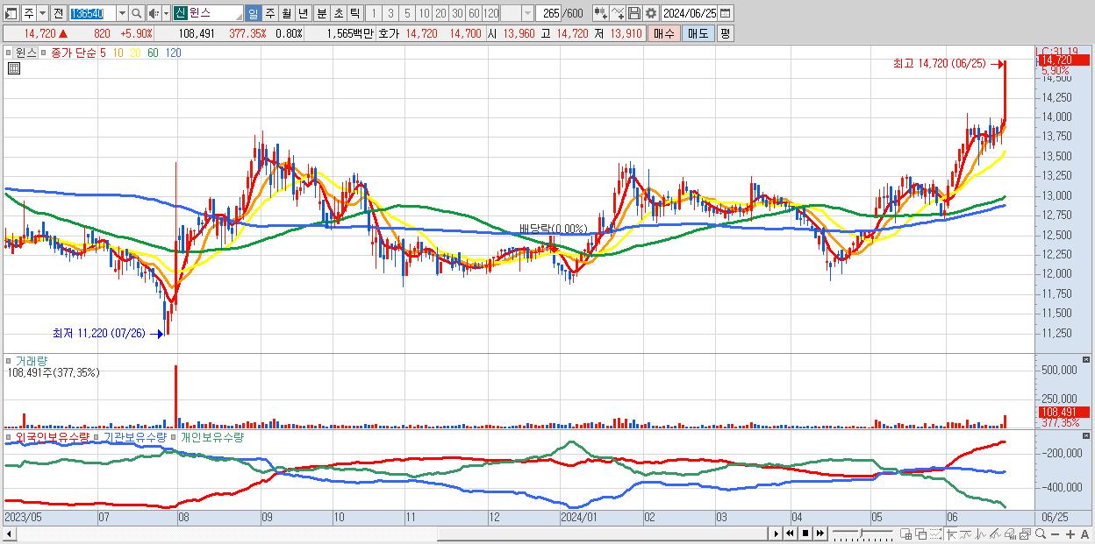Click the data grid table icon on chart

(13, 68)
